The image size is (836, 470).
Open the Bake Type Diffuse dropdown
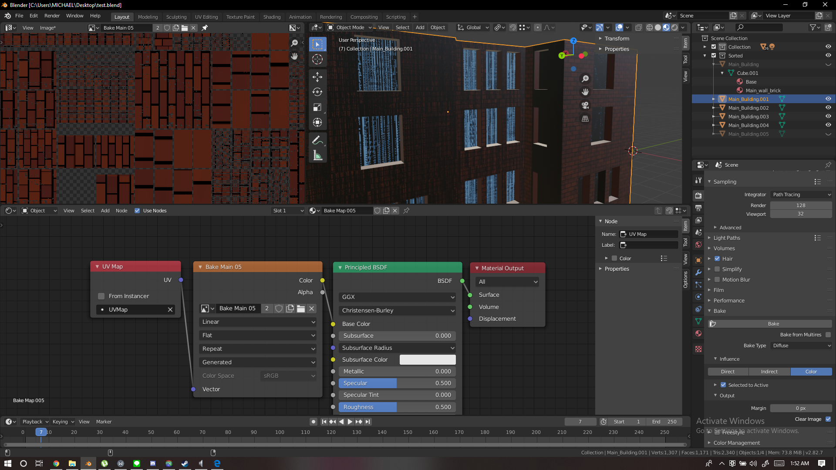click(801, 346)
